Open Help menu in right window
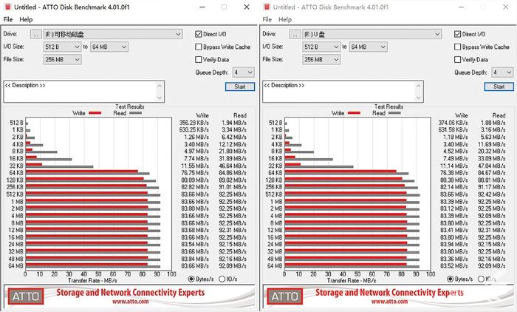The height and width of the screenshot is (312, 517). click(285, 19)
